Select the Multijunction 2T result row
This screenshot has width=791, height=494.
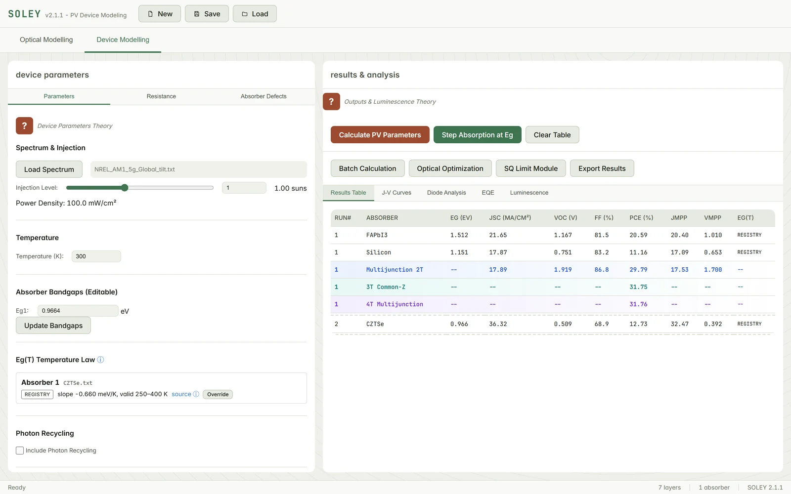pos(553,270)
